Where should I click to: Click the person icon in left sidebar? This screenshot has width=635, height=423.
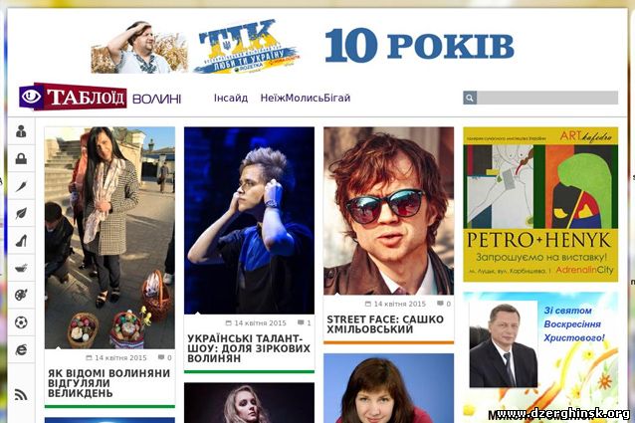point(21,131)
